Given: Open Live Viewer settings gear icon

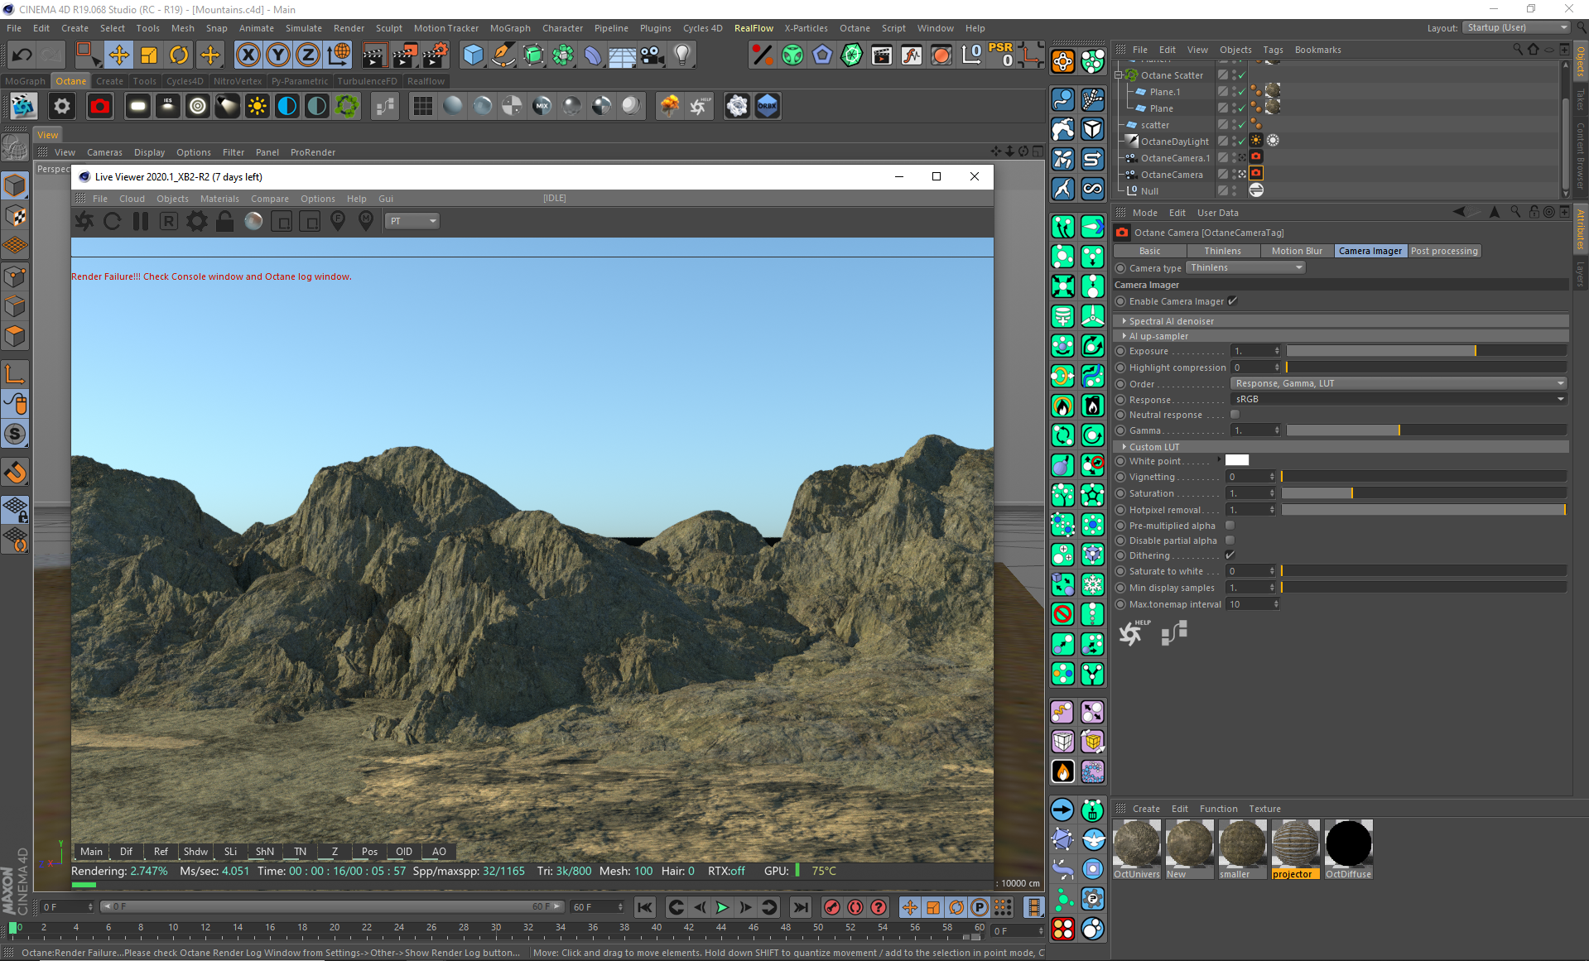Looking at the screenshot, I should pos(197,221).
